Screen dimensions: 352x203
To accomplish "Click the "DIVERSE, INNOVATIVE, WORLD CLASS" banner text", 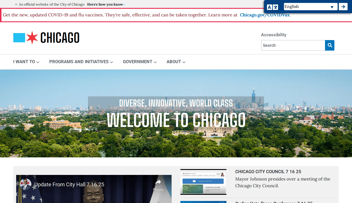I will point(176,103).
